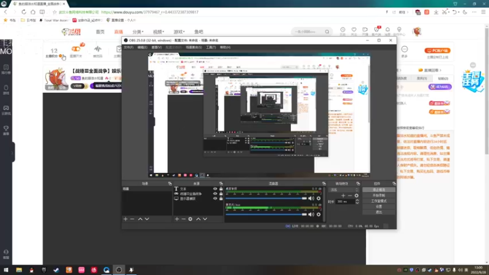The width and height of the screenshot is (489, 275).
Task: Reload the browser page
Action: (x=24, y=12)
